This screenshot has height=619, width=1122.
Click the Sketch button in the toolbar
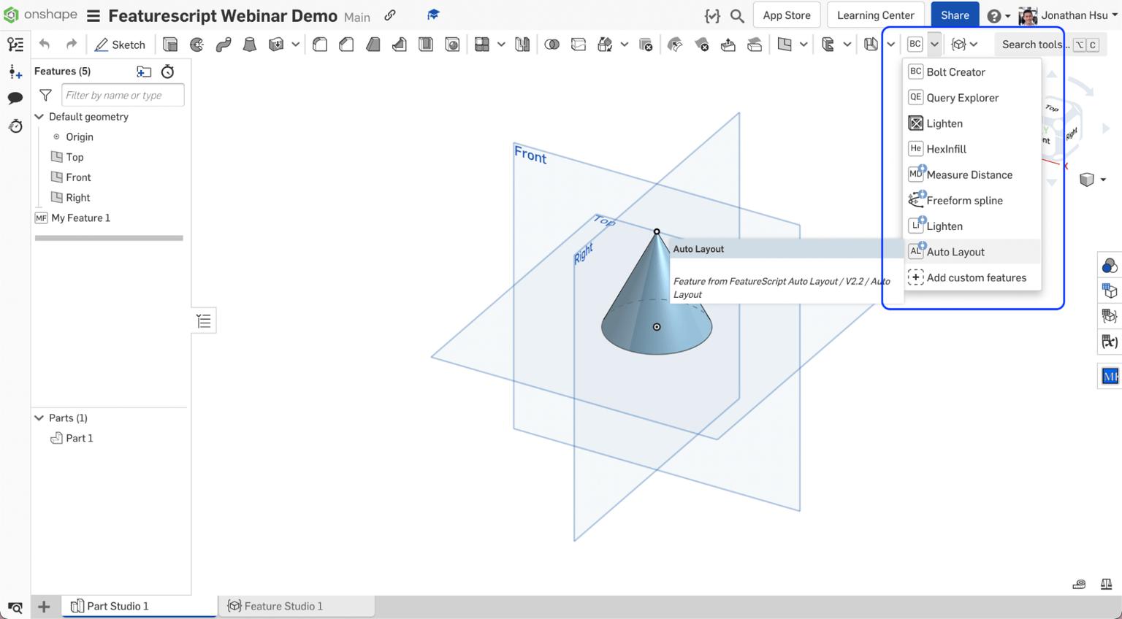coord(121,44)
